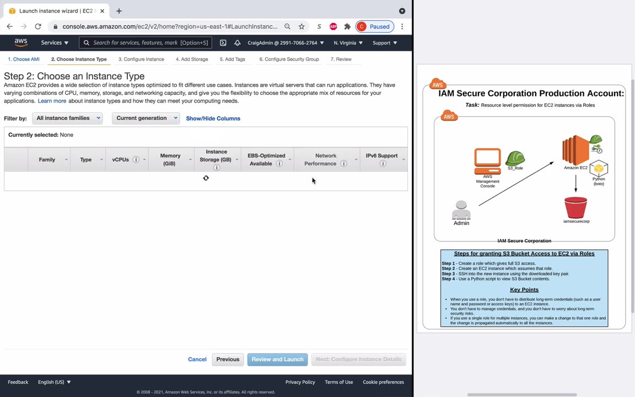This screenshot has height=397, width=635.
Task: Open the Support dropdown
Action: [385, 42]
